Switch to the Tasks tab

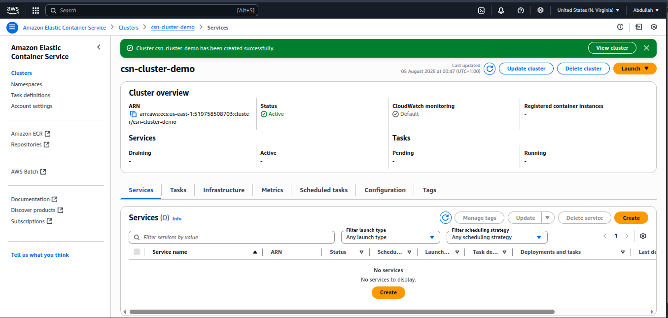click(178, 190)
